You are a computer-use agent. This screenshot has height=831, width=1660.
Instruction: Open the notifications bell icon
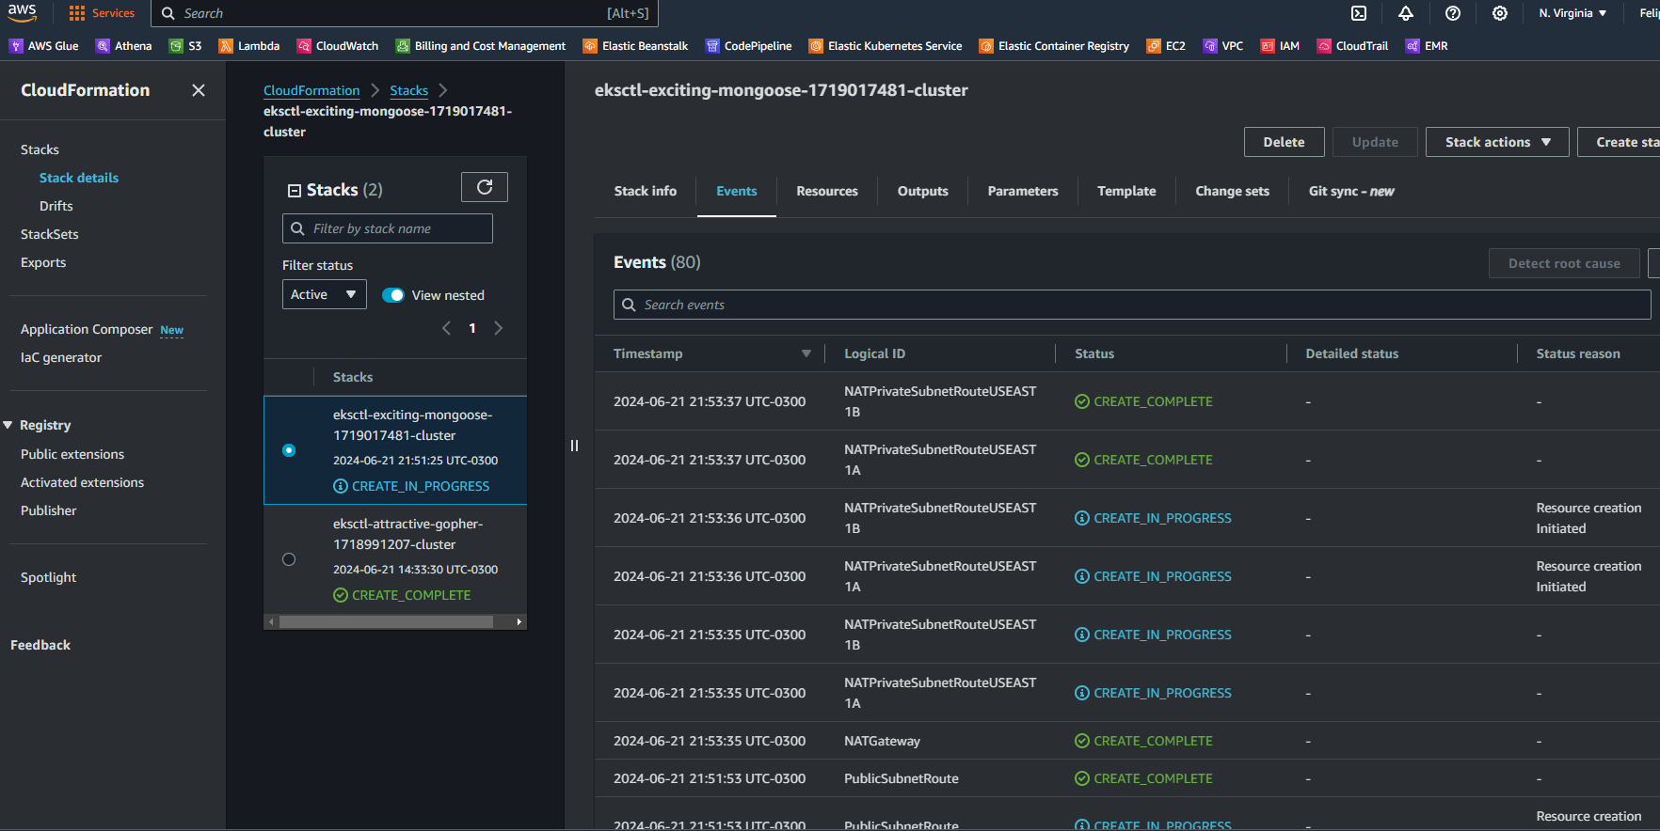tap(1406, 13)
